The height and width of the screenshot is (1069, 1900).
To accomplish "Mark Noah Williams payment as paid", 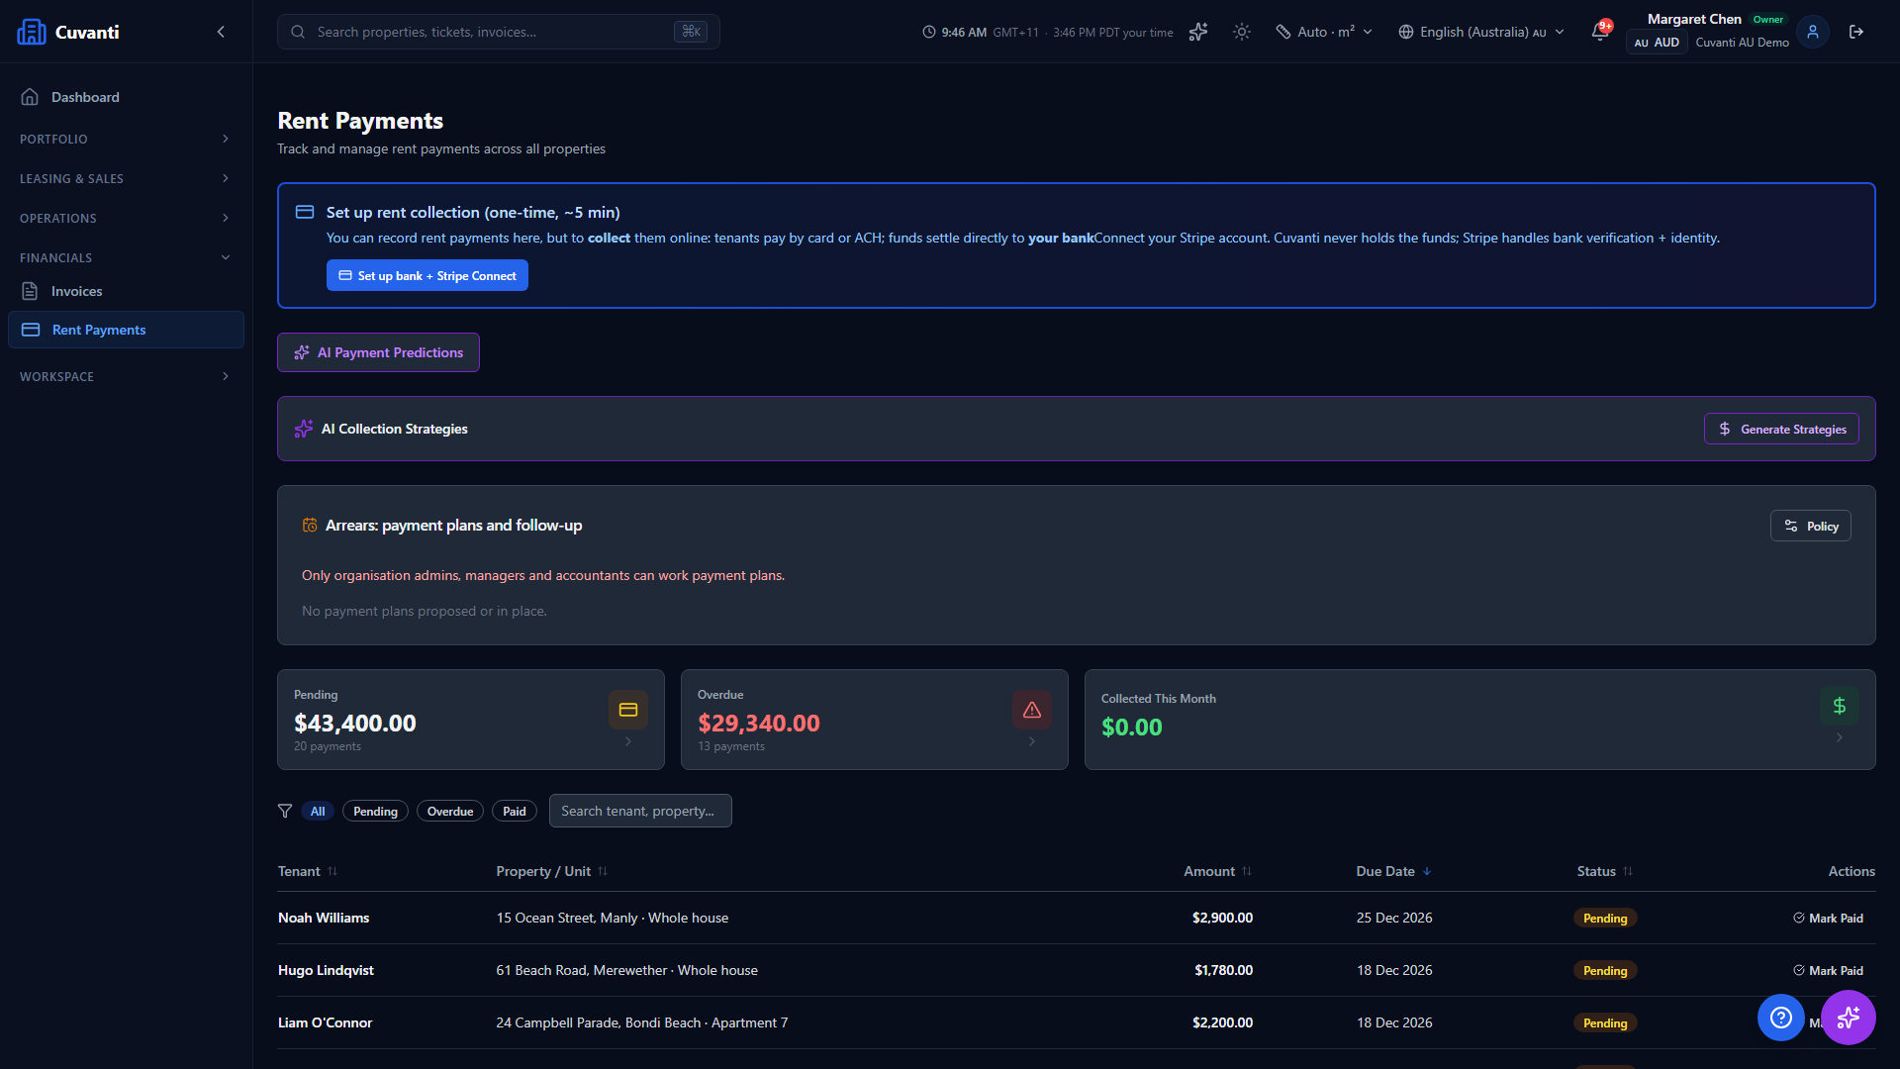I will tap(1828, 918).
